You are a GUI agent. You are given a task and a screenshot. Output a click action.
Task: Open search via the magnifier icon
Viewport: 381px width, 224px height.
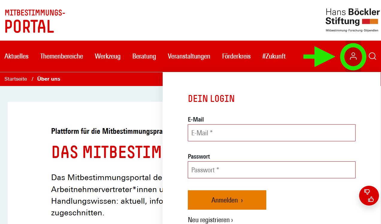(372, 56)
